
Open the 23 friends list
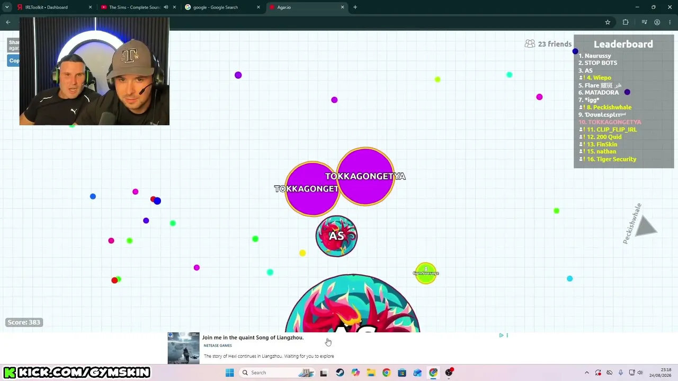point(548,44)
